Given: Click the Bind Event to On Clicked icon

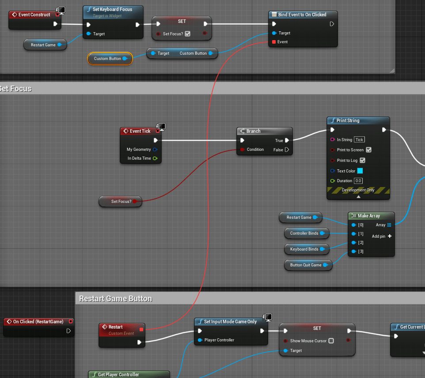Looking at the screenshot, I should point(274,15).
